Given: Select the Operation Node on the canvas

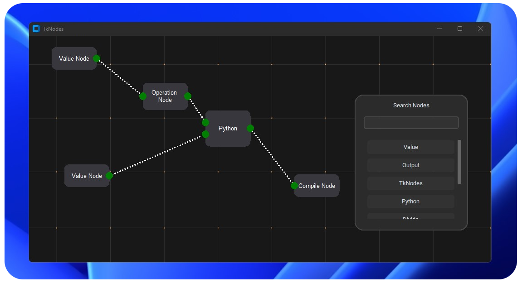Looking at the screenshot, I should pyautogui.click(x=165, y=96).
